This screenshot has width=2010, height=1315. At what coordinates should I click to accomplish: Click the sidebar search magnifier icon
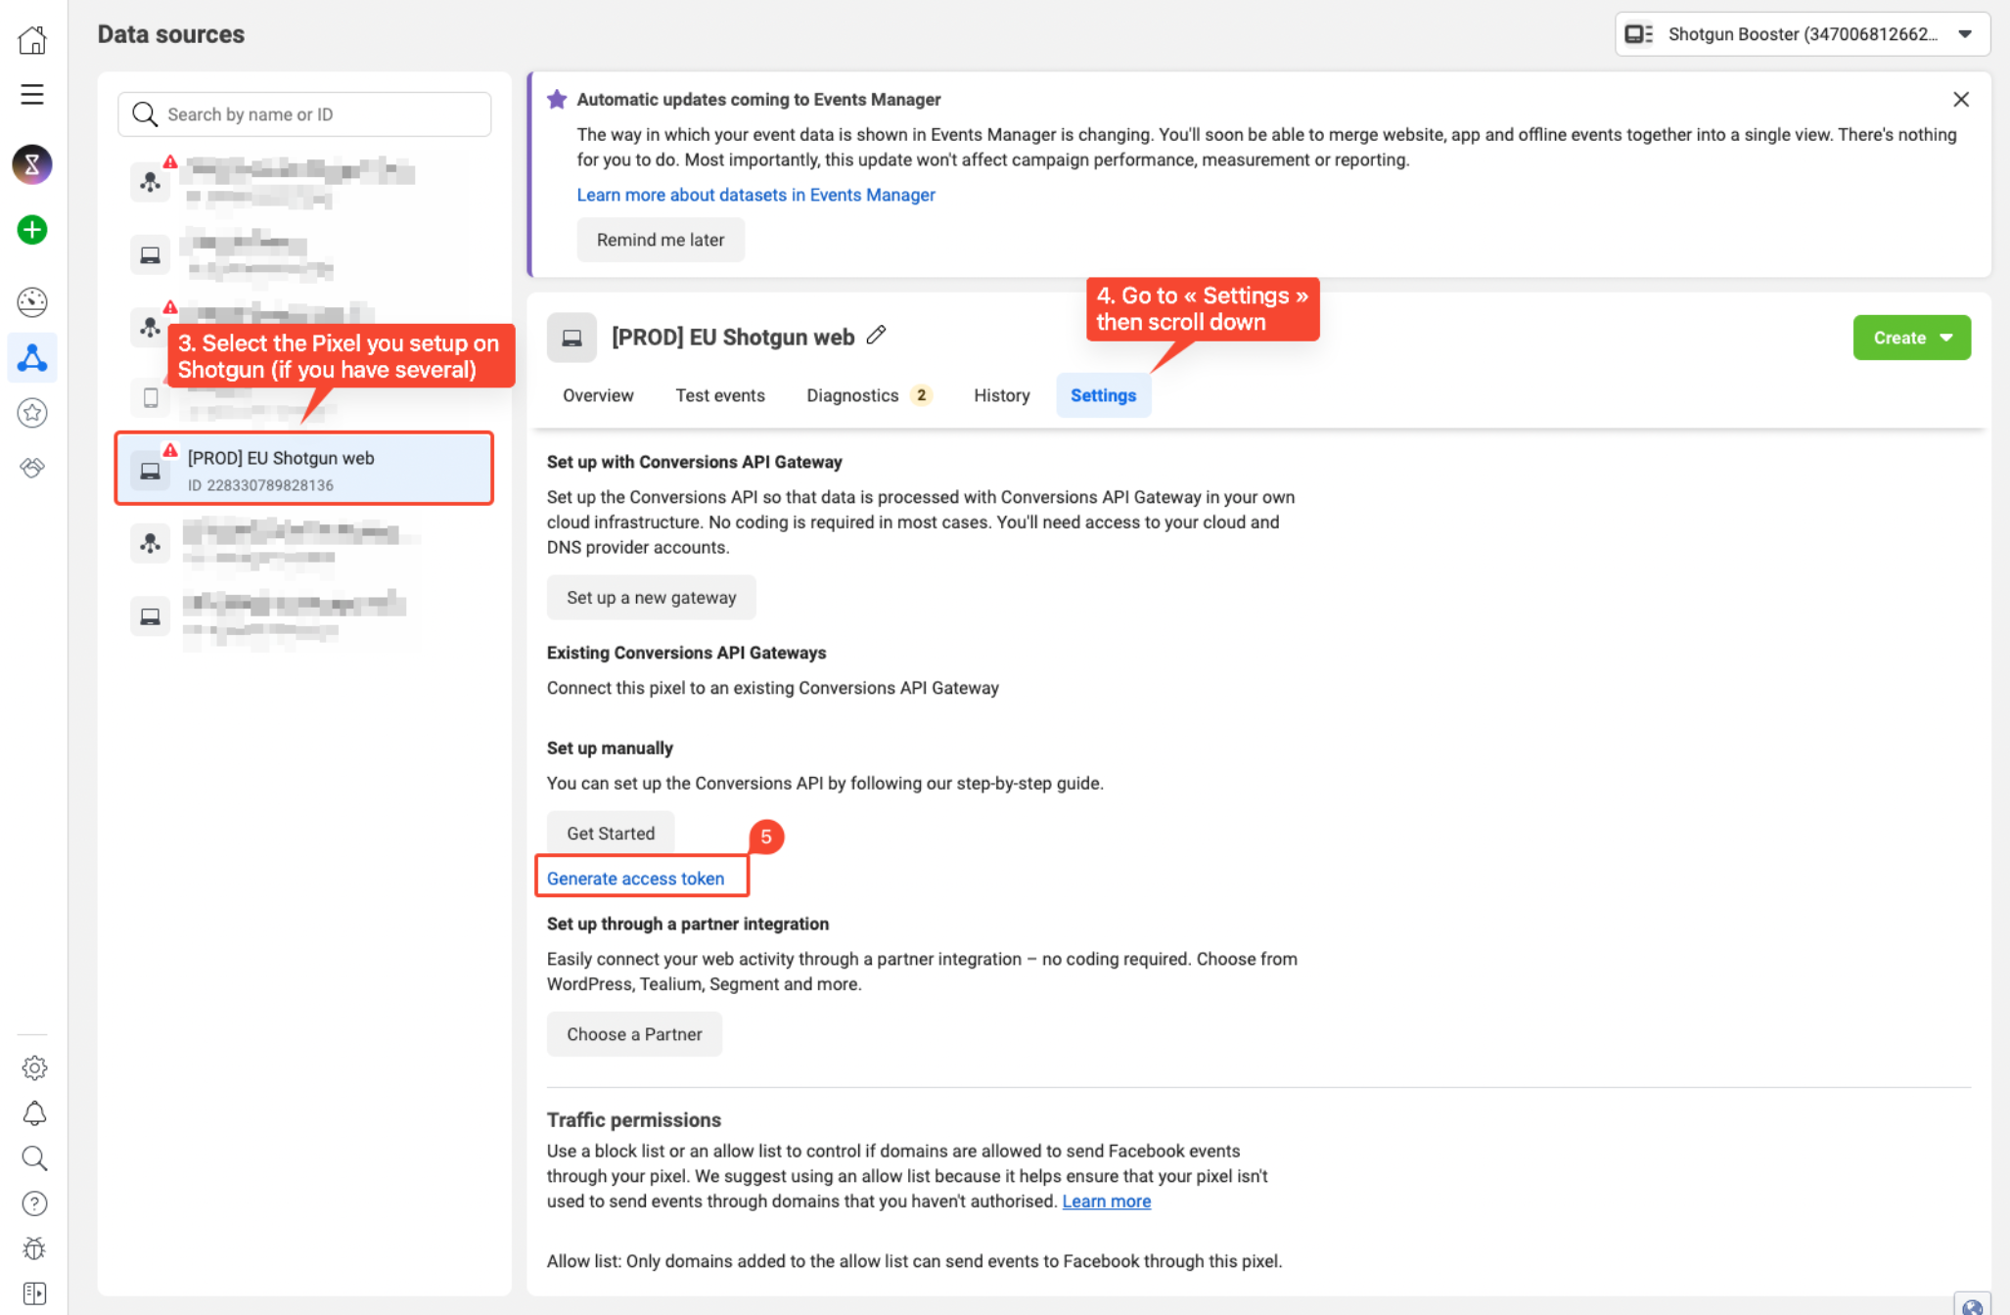coord(34,1158)
